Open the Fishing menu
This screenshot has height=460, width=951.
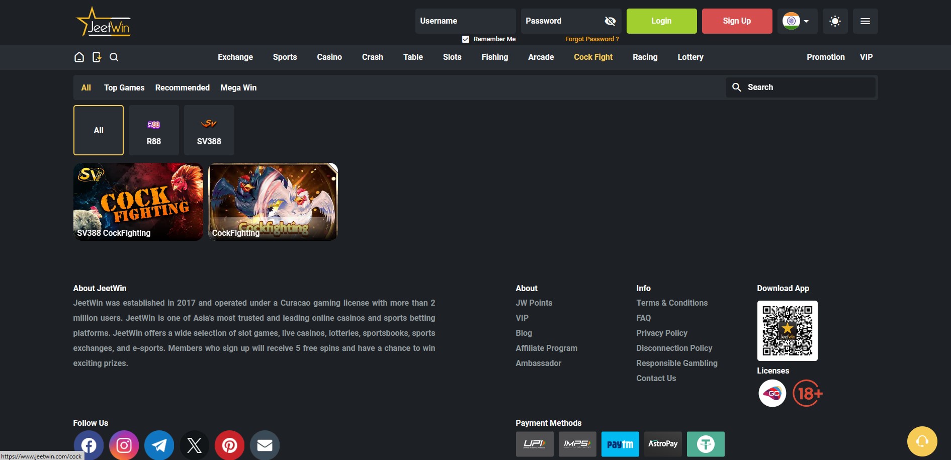tap(495, 57)
